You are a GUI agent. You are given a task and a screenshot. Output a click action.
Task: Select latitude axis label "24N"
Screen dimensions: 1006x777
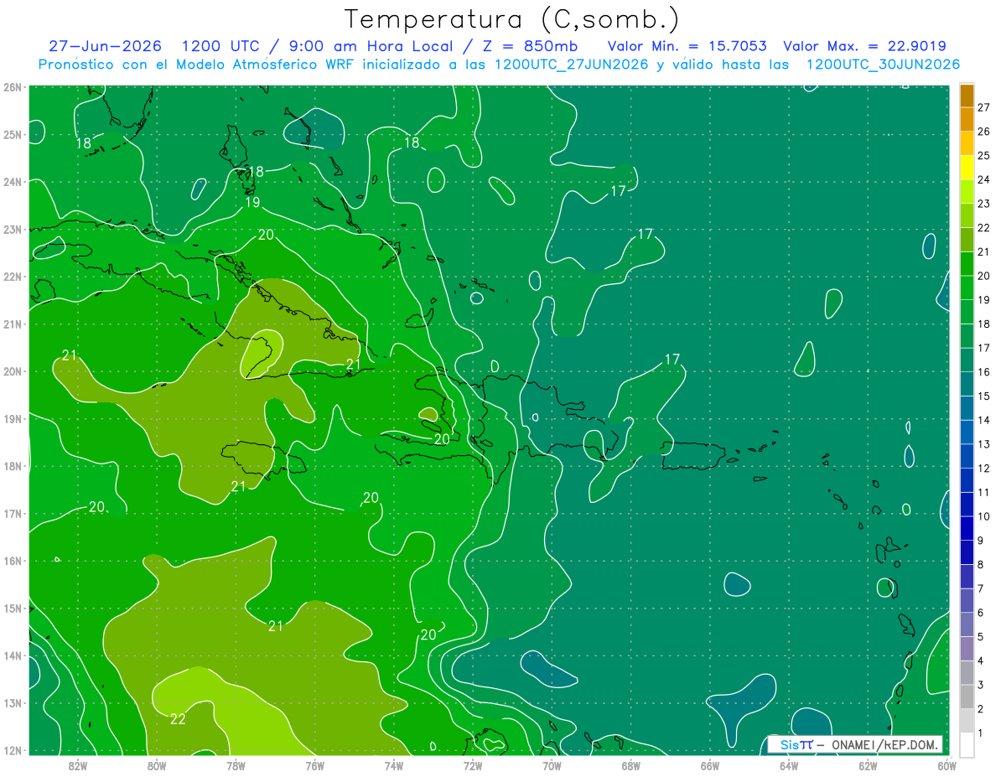13,182
